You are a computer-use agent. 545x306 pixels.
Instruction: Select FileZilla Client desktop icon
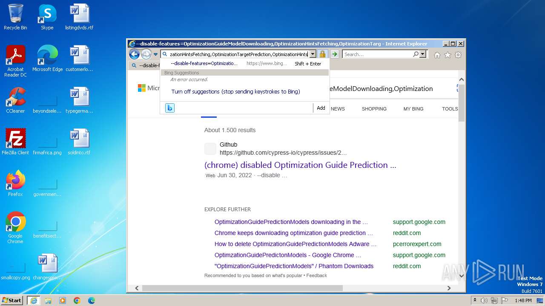click(15, 142)
